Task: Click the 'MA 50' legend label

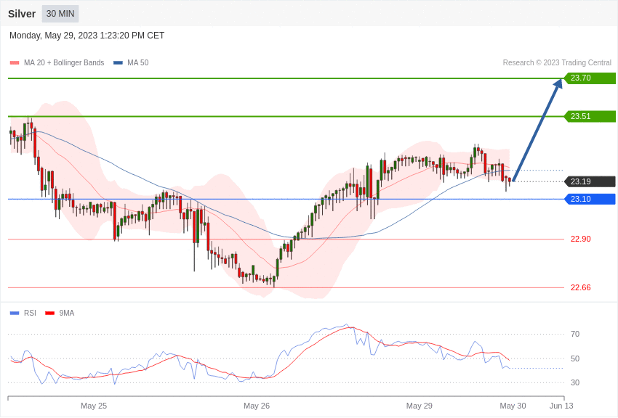Action: coord(138,62)
